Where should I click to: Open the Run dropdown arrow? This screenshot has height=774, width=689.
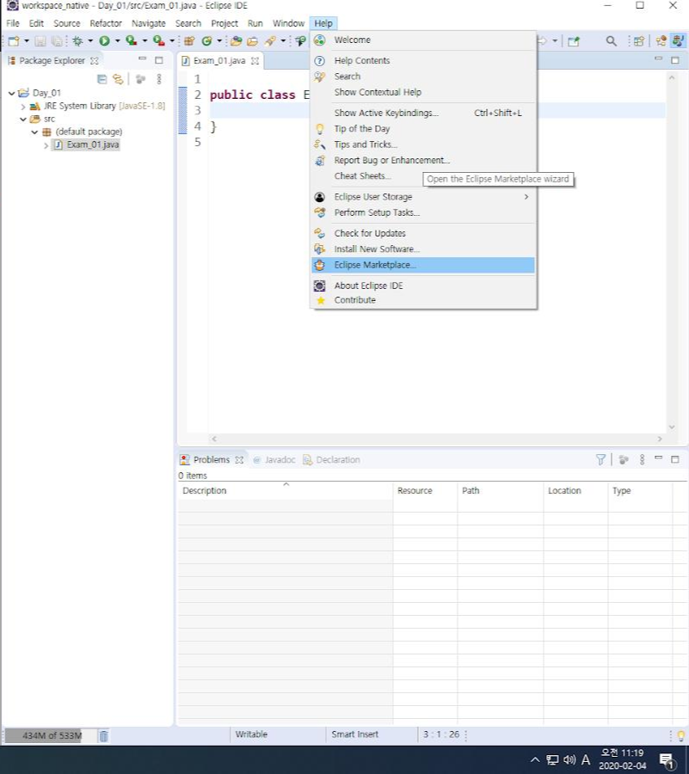coord(118,41)
